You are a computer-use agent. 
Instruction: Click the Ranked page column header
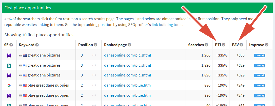pyautogui.click(x=115, y=45)
